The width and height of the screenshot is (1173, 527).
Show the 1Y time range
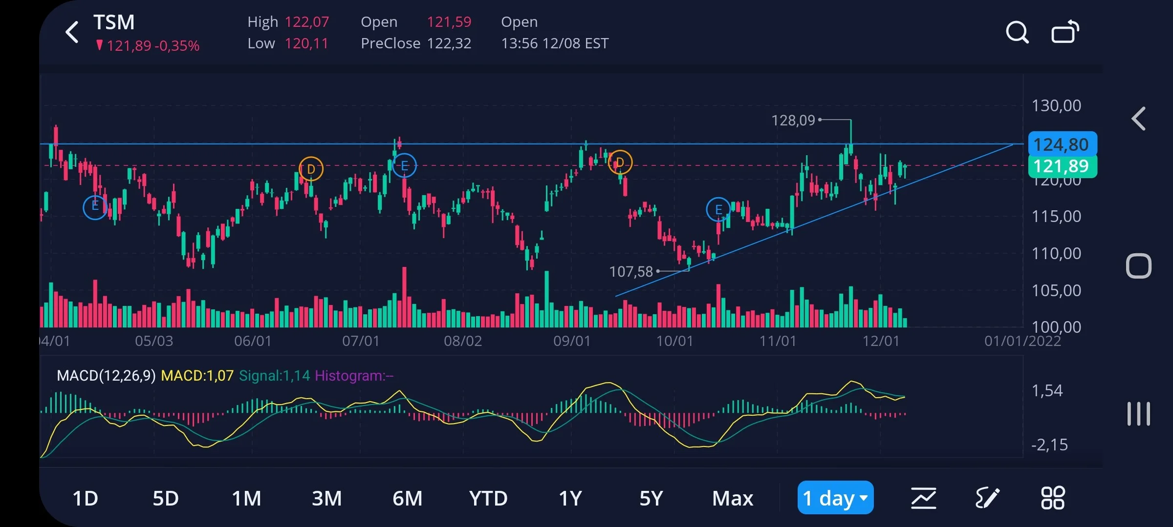570,498
